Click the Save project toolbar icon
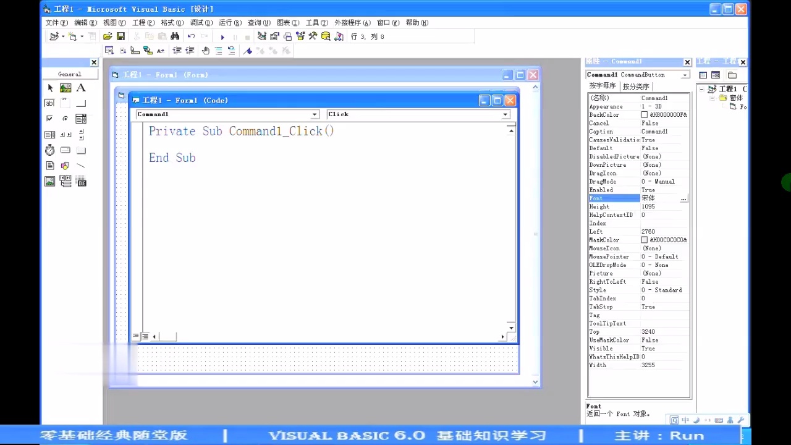Image resolution: width=791 pixels, height=445 pixels. pos(121,36)
